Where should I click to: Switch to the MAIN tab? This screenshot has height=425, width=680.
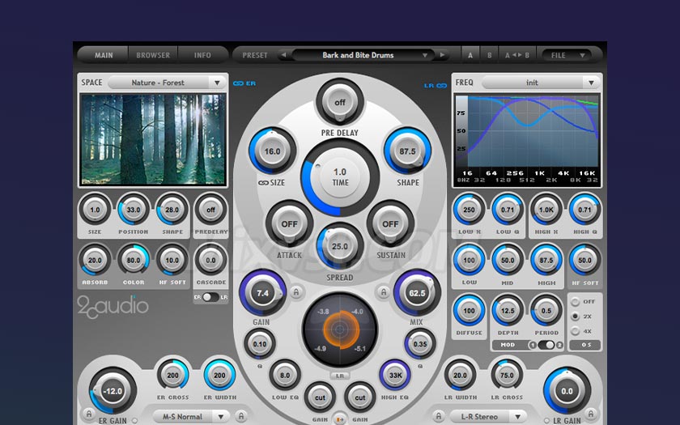(x=104, y=55)
